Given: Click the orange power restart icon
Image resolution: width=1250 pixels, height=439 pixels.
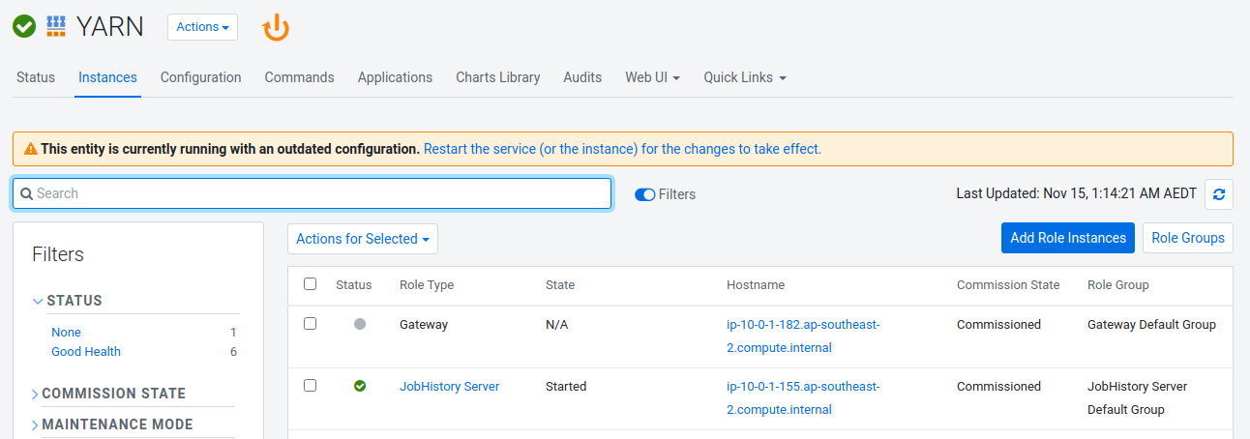Looking at the screenshot, I should point(276,28).
